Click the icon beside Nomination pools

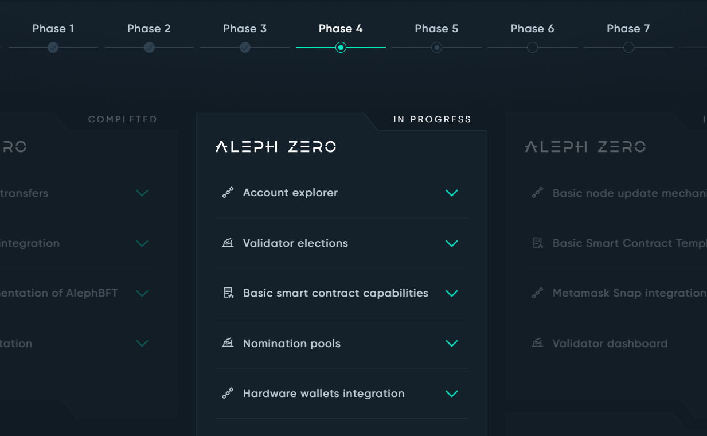pyautogui.click(x=228, y=343)
